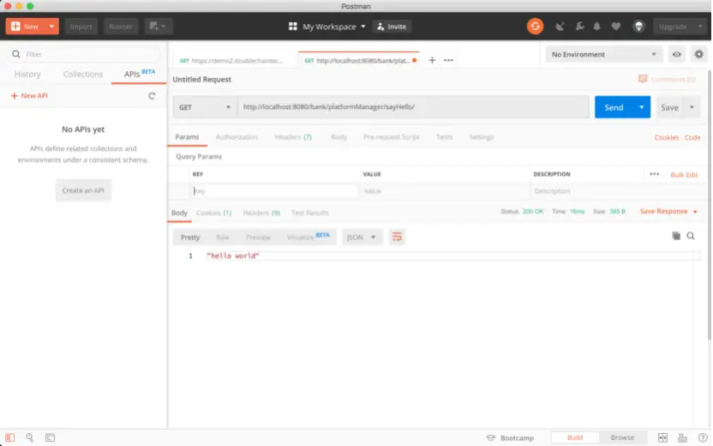Open query params column options ellipsis
The height and width of the screenshot is (446, 713).
tap(655, 174)
